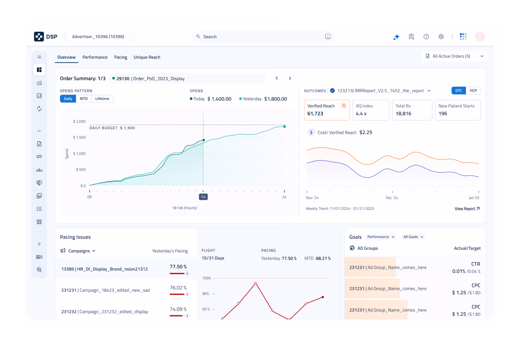
Task: Click the Yesterday $1,800.00 spend legend
Action: coord(263,99)
